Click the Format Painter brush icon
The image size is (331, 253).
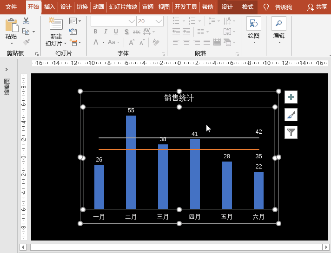point(26,42)
